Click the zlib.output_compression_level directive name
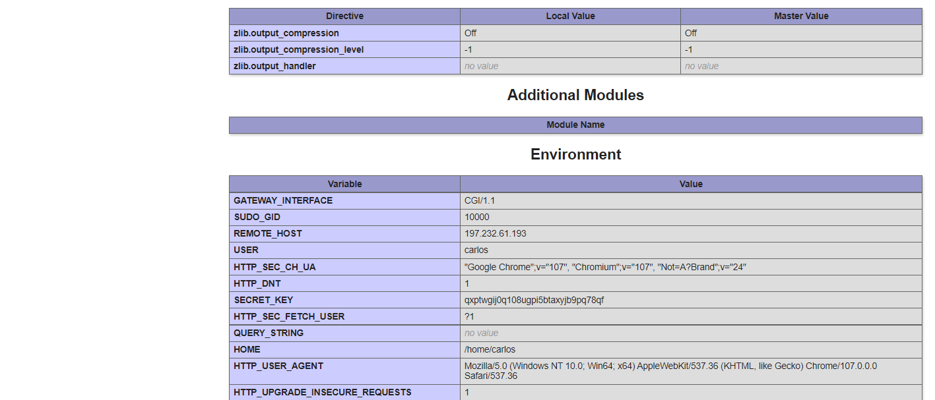The image size is (935, 400). click(298, 49)
